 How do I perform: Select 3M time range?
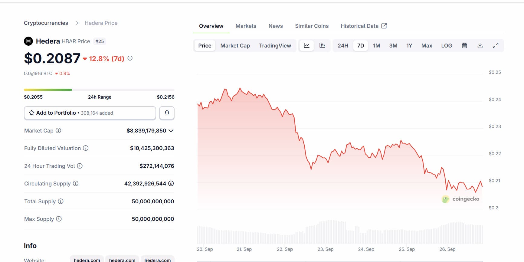pyautogui.click(x=393, y=46)
